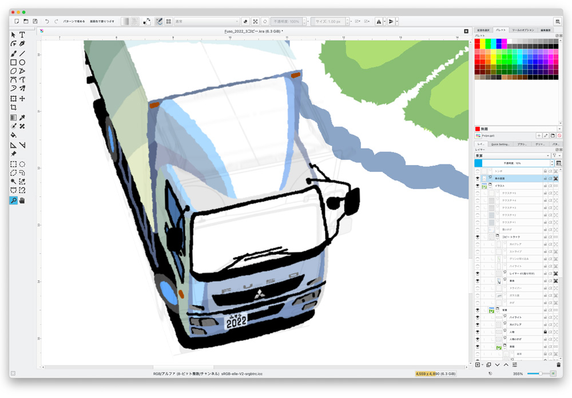Open the add-layer type dropdown arrow
This screenshot has width=572, height=398.
click(482, 365)
